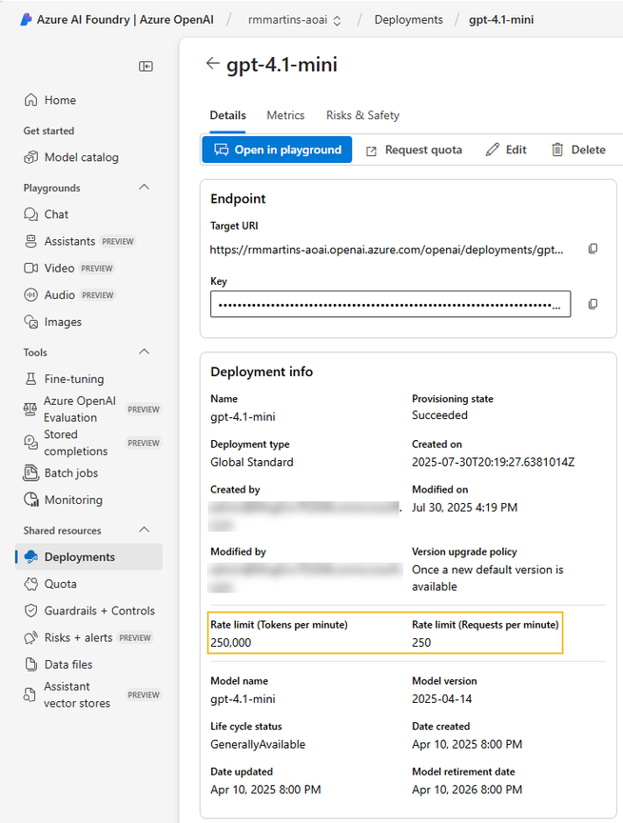Copy the Key with copy icon

click(x=594, y=305)
